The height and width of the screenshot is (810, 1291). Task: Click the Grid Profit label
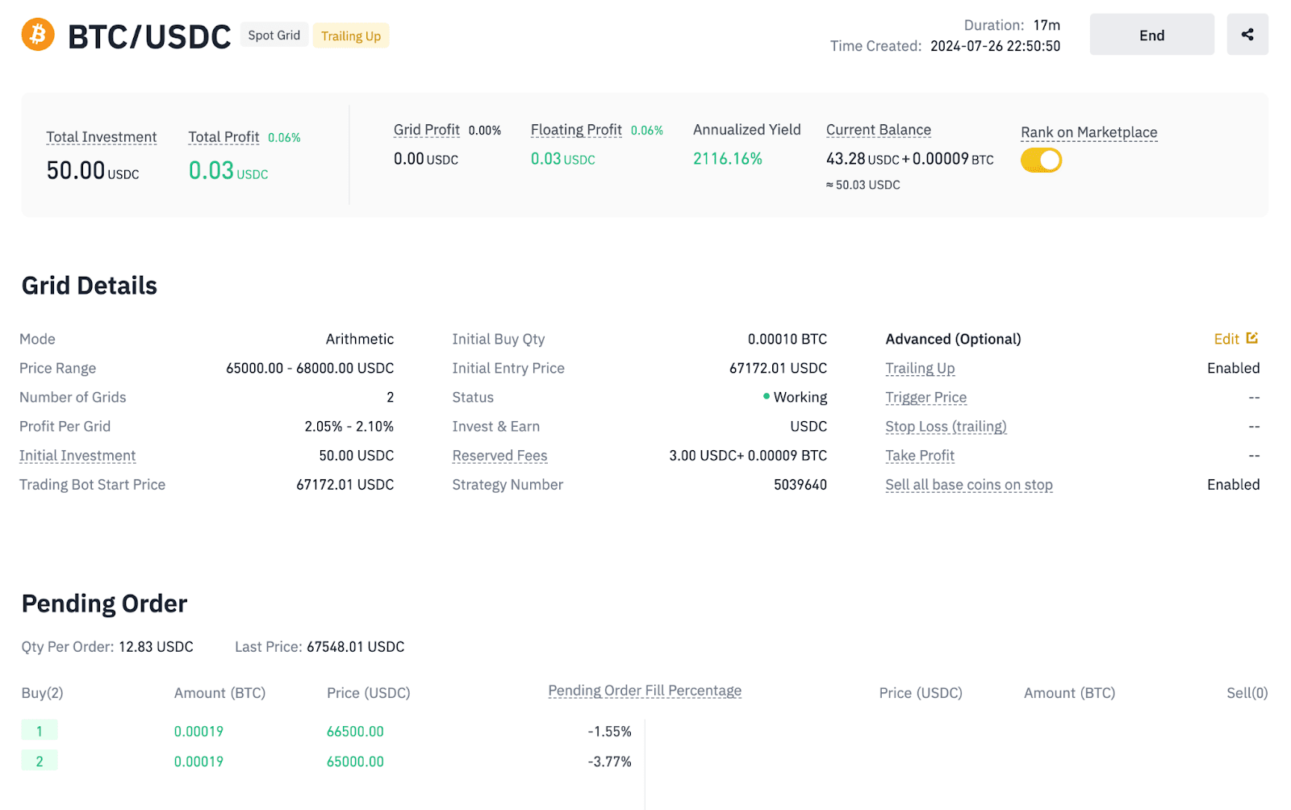[x=426, y=130]
